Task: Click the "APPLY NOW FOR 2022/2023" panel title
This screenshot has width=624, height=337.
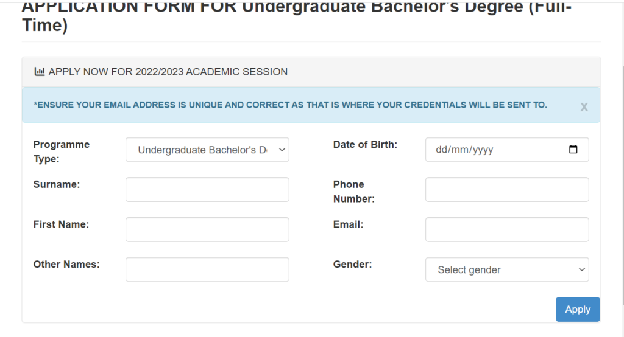Action: (x=168, y=72)
